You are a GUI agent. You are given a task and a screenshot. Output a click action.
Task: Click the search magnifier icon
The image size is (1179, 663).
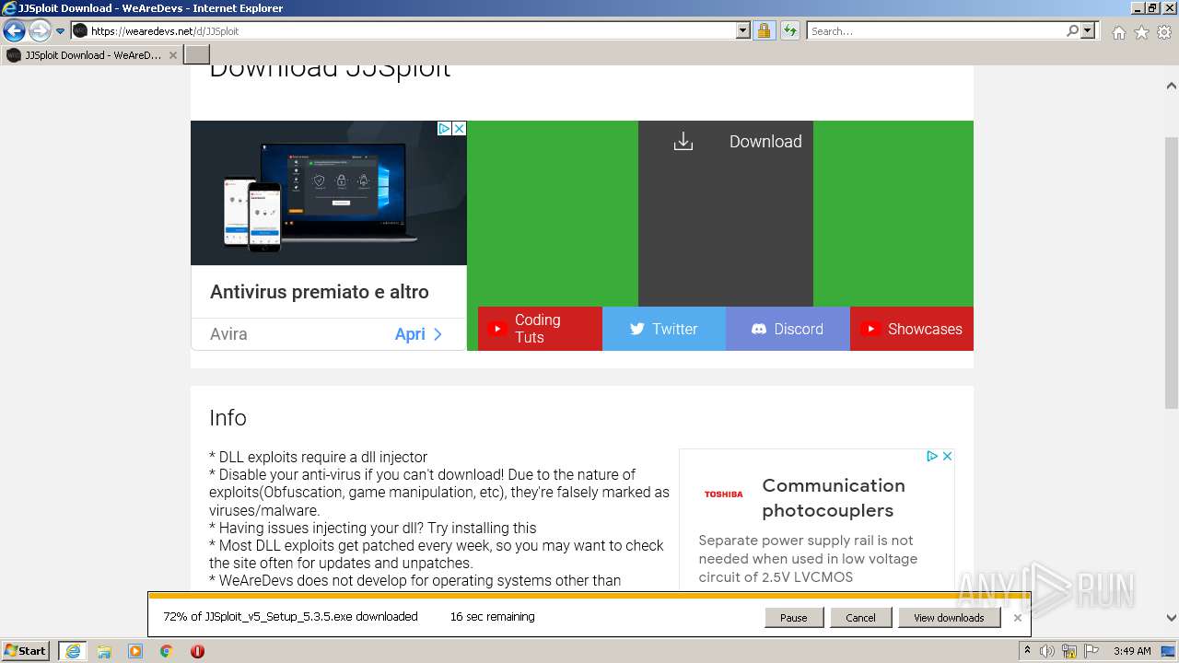pos(1072,30)
